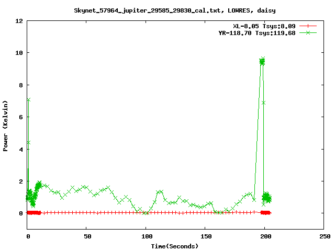Click the x-axis tick label 200
The image size is (335, 251).
pyautogui.click(x=265, y=236)
